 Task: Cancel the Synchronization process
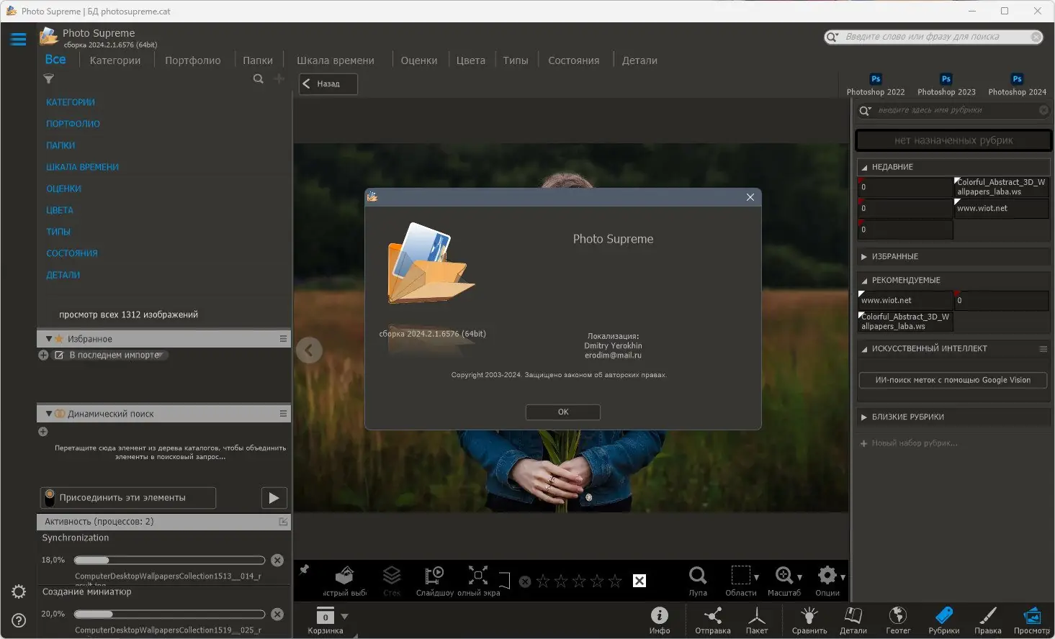(277, 560)
